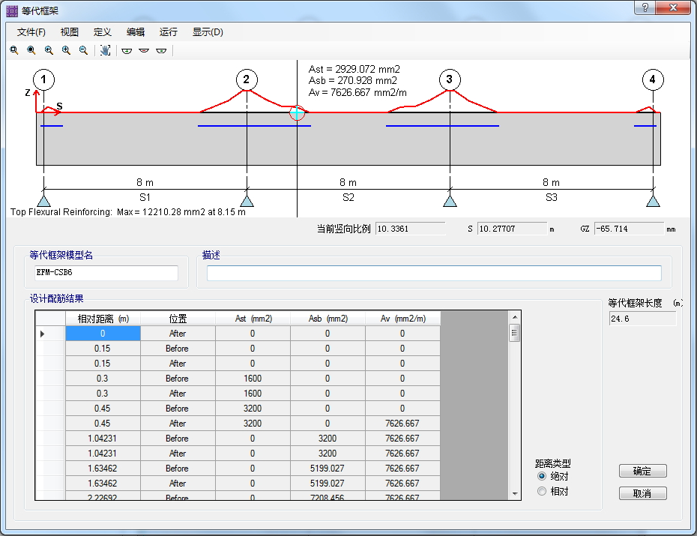The image size is (697, 536).
Task: Click grid line marker circle 1
Action: click(x=43, y=79)
